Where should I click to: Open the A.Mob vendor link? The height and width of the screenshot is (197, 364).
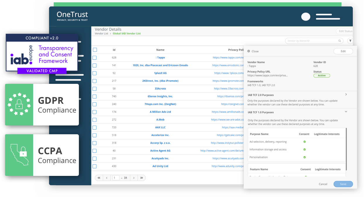click(160, 120)
